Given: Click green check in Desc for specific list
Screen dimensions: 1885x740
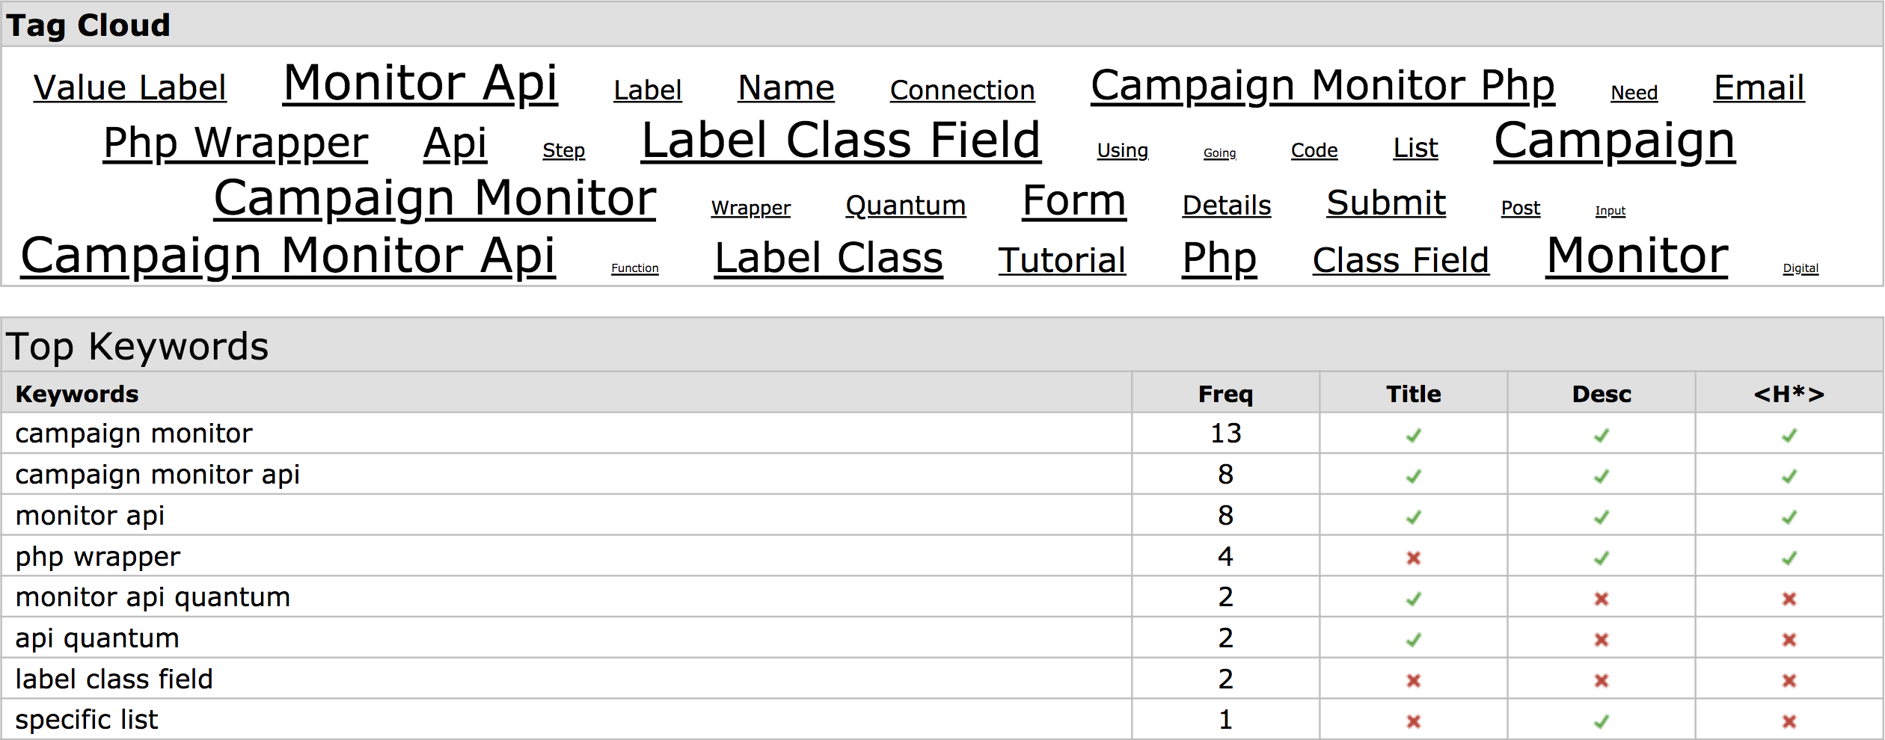Looking at the screenshot, I should pos(1601,721).
